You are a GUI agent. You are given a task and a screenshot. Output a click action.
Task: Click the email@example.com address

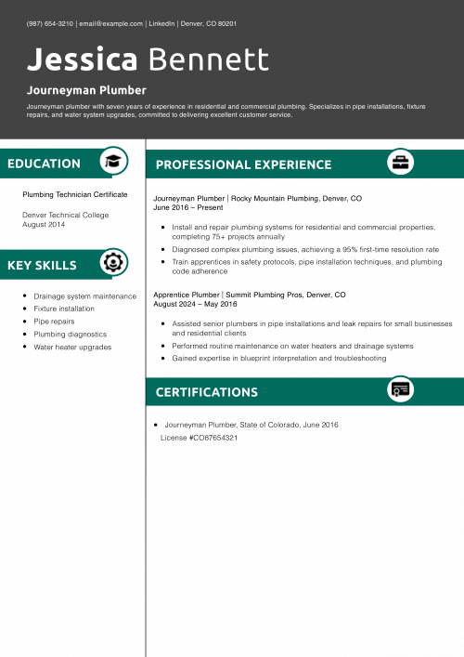(110, 23)
